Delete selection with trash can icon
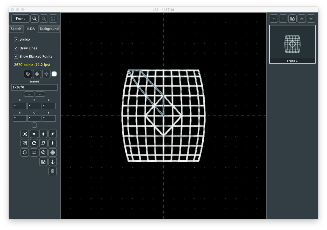Image resolution: width=327 pixels, height=230 pixels. [x=53, y=171]
